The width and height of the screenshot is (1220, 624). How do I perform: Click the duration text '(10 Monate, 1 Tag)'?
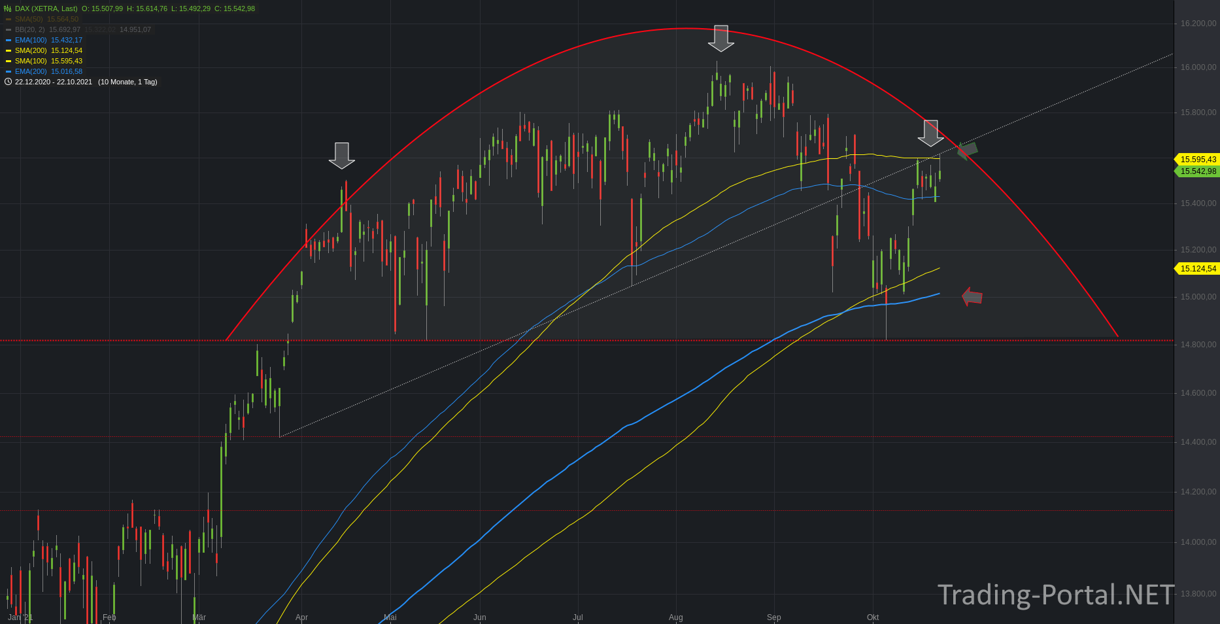pos(127,82)
